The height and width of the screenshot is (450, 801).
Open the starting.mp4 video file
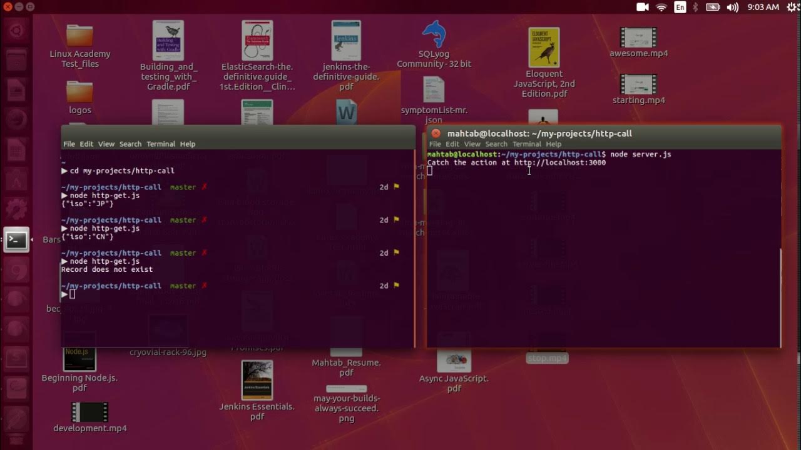click(x=638, y=84)
